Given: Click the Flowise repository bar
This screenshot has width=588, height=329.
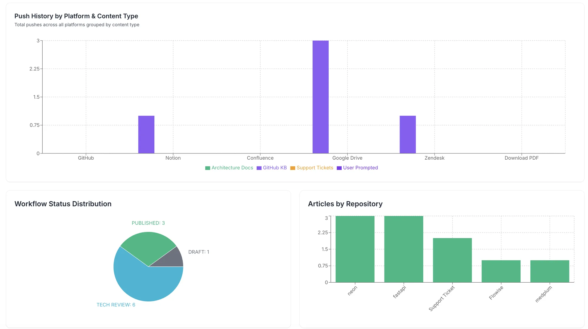Looking at the screenshot, I should point(501,271).
